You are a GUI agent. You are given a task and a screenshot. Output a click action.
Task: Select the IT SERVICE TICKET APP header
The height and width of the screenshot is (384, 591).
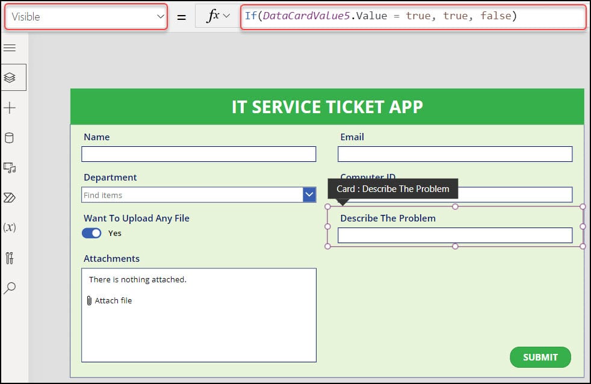pyautogui.click(x=327, y=107)
